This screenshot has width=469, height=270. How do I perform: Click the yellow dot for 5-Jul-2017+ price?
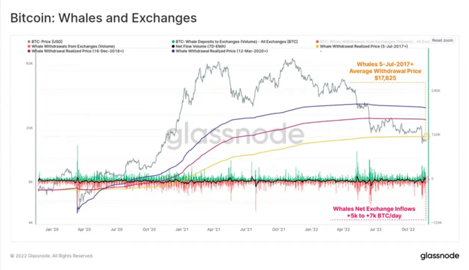[317, 46]
